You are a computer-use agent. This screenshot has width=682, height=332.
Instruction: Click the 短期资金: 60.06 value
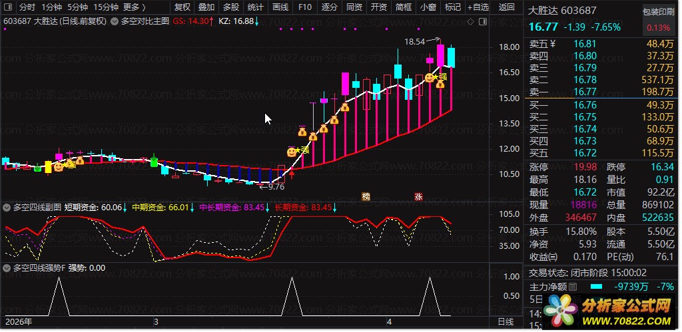pos(96,208)
